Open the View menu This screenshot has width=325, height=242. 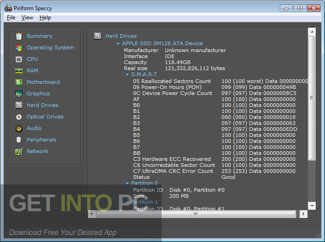27,18
